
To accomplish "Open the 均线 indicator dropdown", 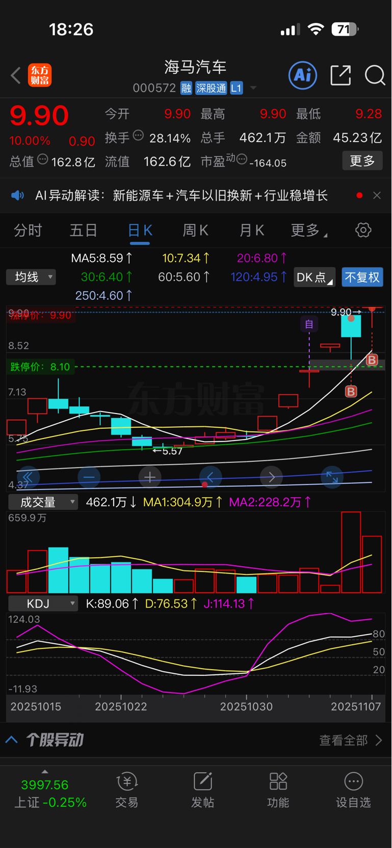I will point(31,277).
